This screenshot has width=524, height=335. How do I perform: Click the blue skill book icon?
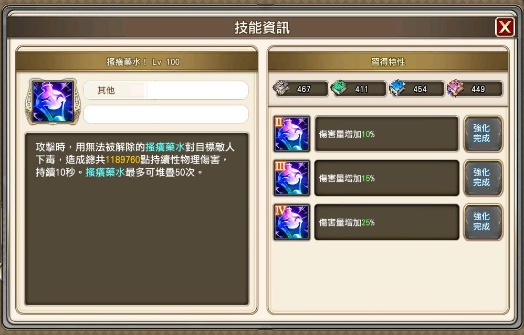[x=397, y=89]
